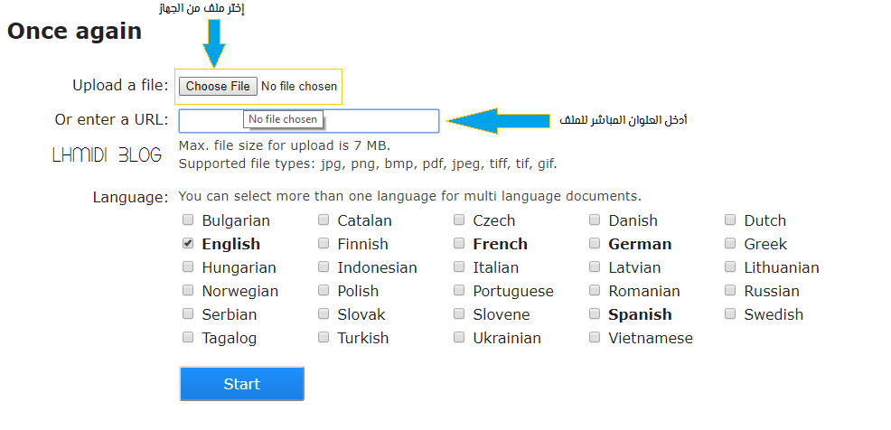The image size is (891, 430).
Task: Click the blue left arrow beside URL field
Action: tap(498, 120)
